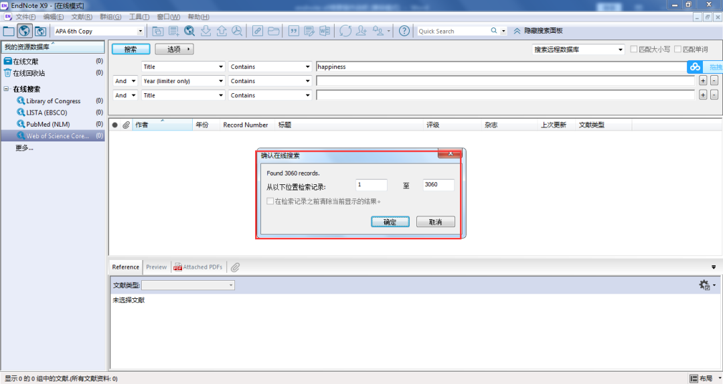The width and height of the screenshot is (723, 384).
Task: Click 搜索 search button
Action: click(x=131, y=50)
